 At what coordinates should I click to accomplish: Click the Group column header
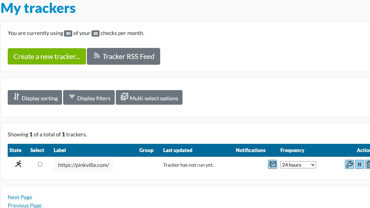pos(146,150)
